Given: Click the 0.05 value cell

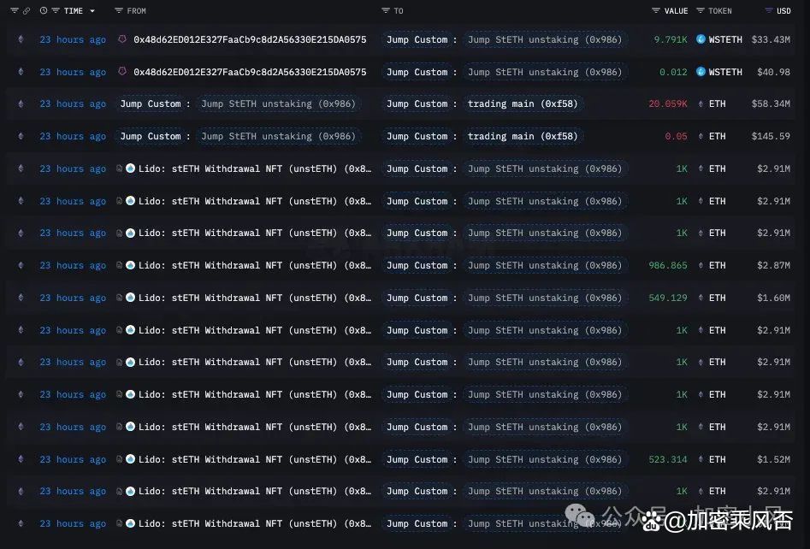Looking at the screenshot, I should click(x=677, y=136).
